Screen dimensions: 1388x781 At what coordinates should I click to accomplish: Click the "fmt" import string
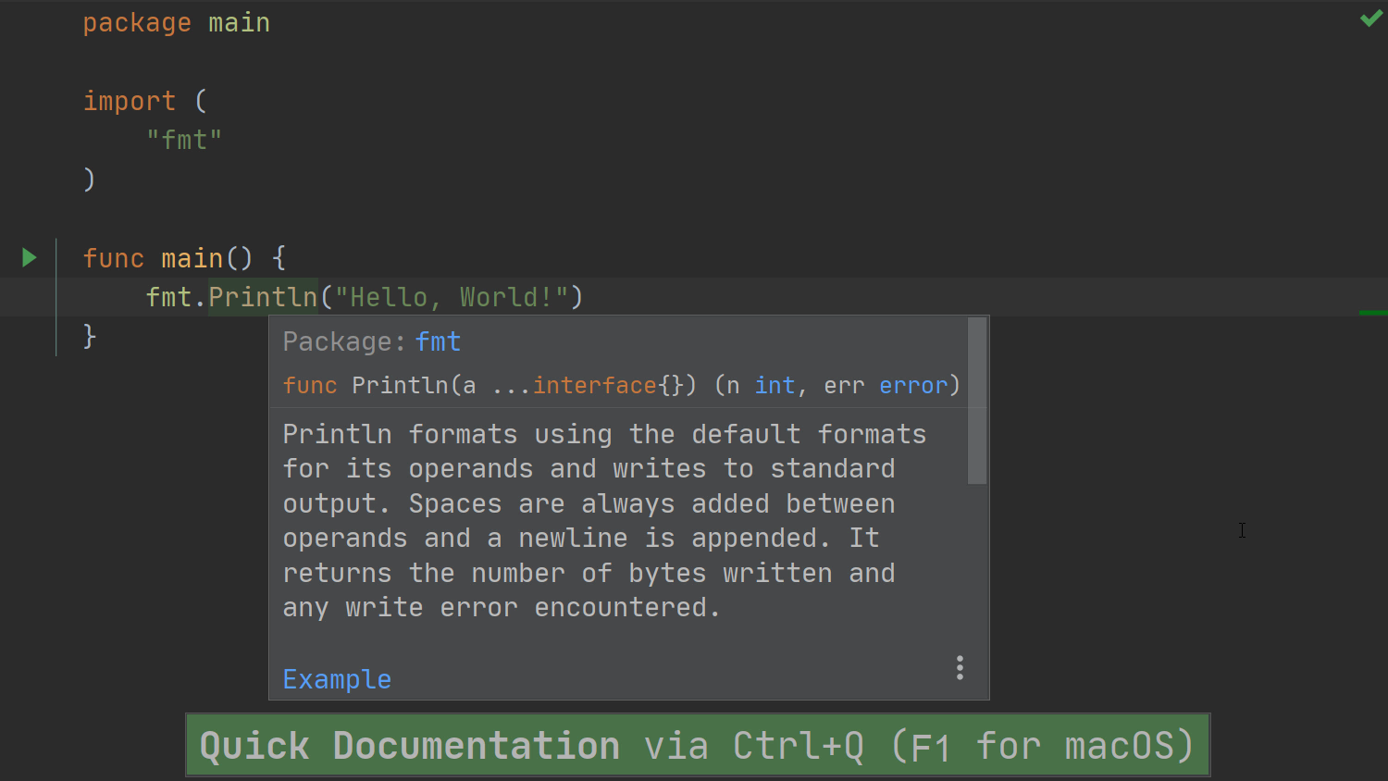[x=184, y=140]
